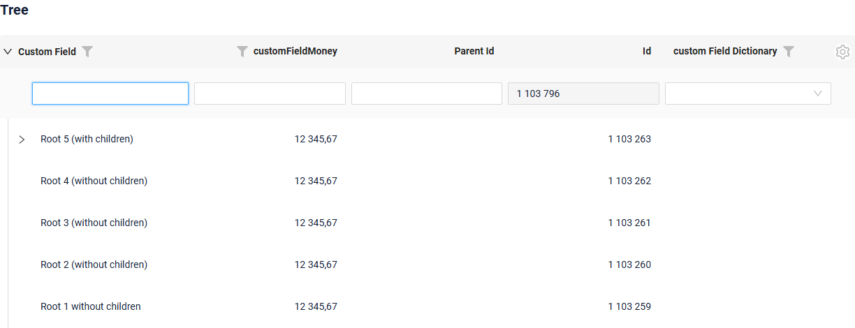
Task: Click the Parent Id column header
Action: pyautogui.click(x=474, y=51)
